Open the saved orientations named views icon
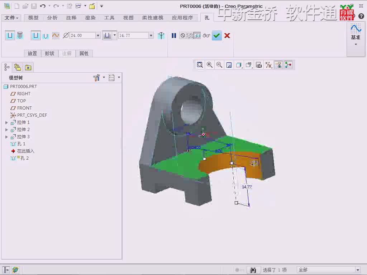This screenshot has width=367, height=275. [x=249, y=65]
